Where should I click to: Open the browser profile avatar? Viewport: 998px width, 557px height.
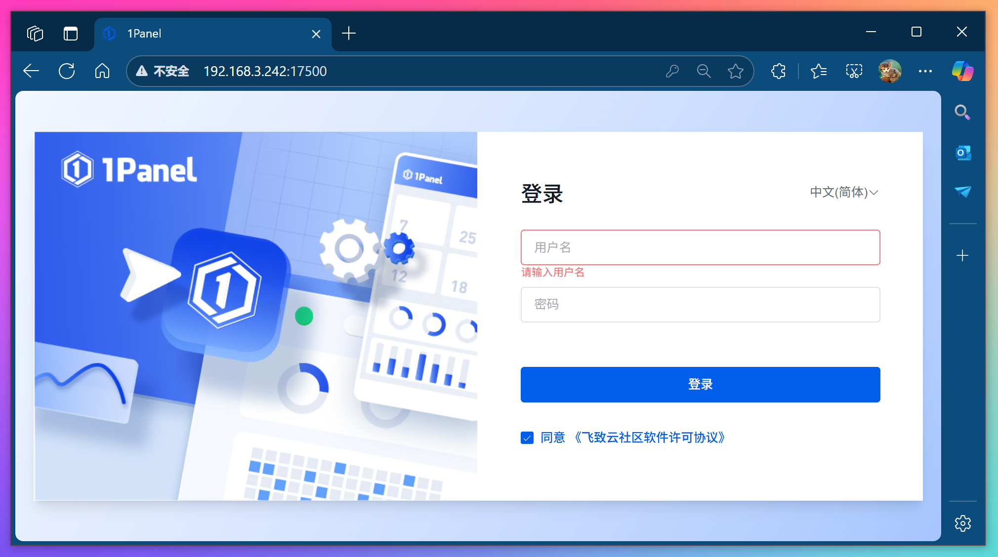tap(889, 71)
